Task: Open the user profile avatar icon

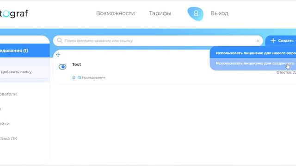Action: click(x=196, y=13)
